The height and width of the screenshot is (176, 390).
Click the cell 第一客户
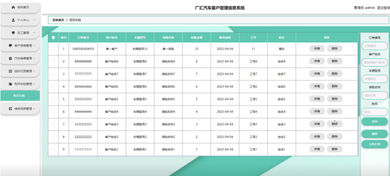(x=111, y=49)
